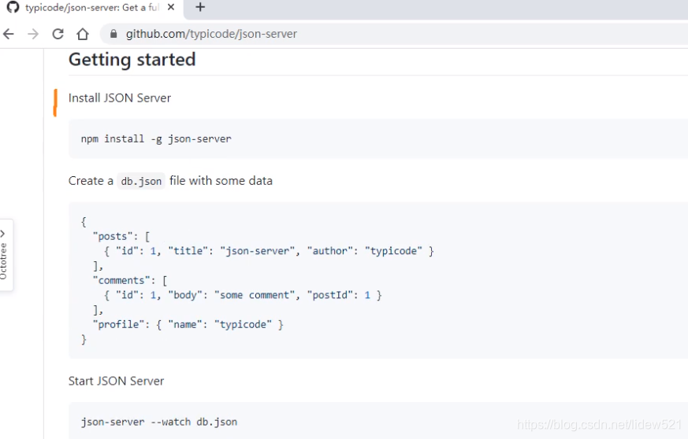Click the "posts": [ line in JSON
Image resolution: width=688 pixels, height=439 pixels.
pos(121,237)
